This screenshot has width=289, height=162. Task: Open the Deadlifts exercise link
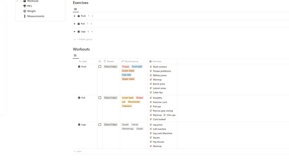click(157, 98)
